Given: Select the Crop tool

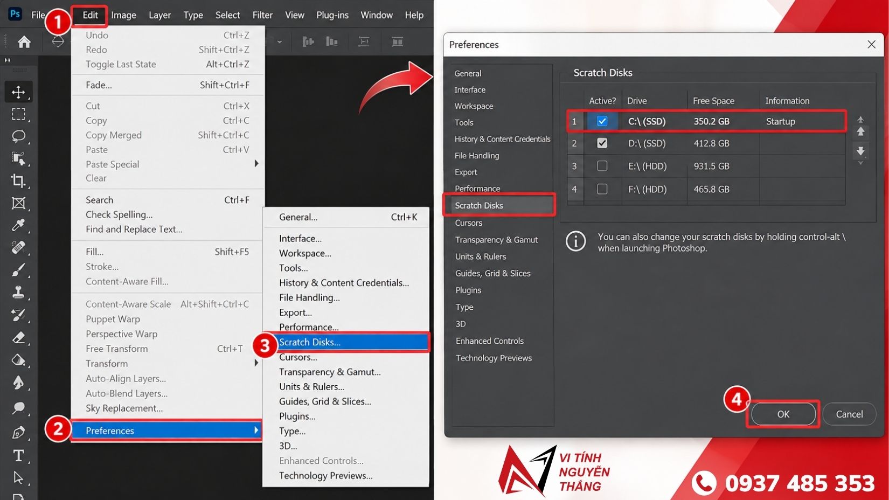Looking at the screenshot, I should tap(18, 180).
